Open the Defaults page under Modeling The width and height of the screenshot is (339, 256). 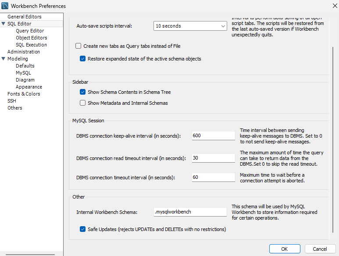tap(25, 66)
